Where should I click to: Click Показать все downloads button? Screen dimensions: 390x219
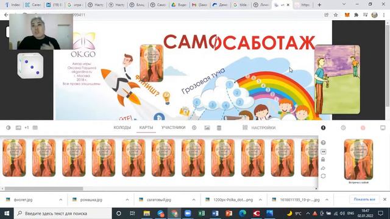click(x=364, y=200)
